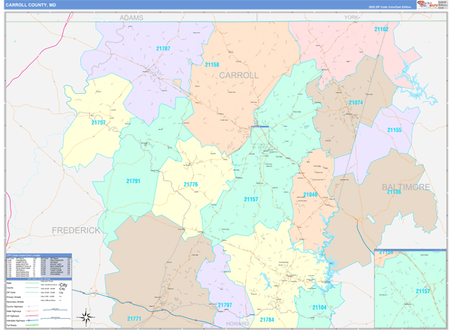Viewport: 450px width, 330px height.
Task: Select ZIP code 21158 label
Action: pyautogui.click(x=212, y=65)
